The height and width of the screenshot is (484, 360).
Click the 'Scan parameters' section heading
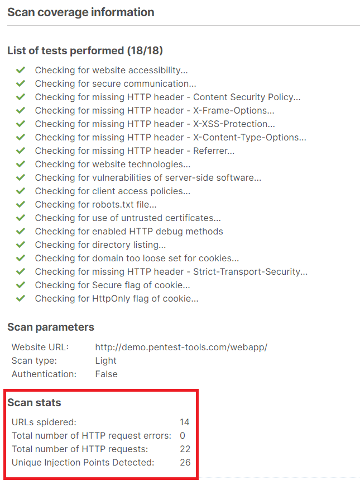(x=51, y=327)
